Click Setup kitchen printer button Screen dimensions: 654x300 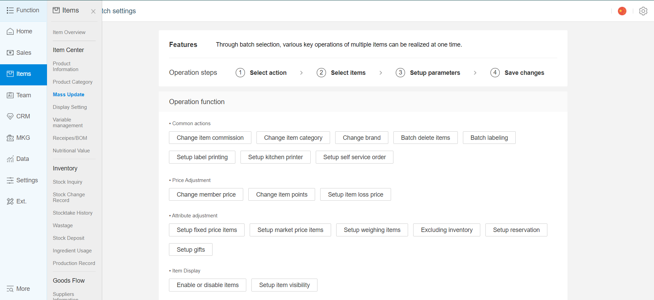(276, 157)
